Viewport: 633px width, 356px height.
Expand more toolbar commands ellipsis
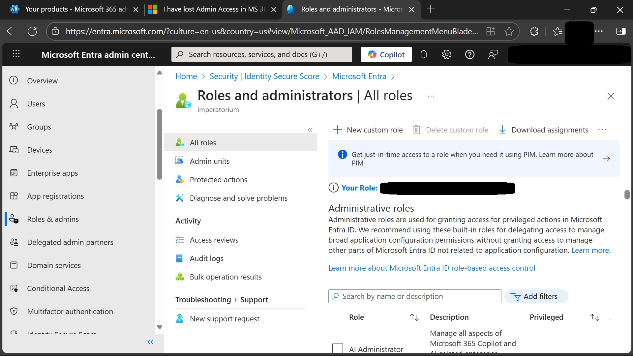pyautogui.click(x=602, y=130)
